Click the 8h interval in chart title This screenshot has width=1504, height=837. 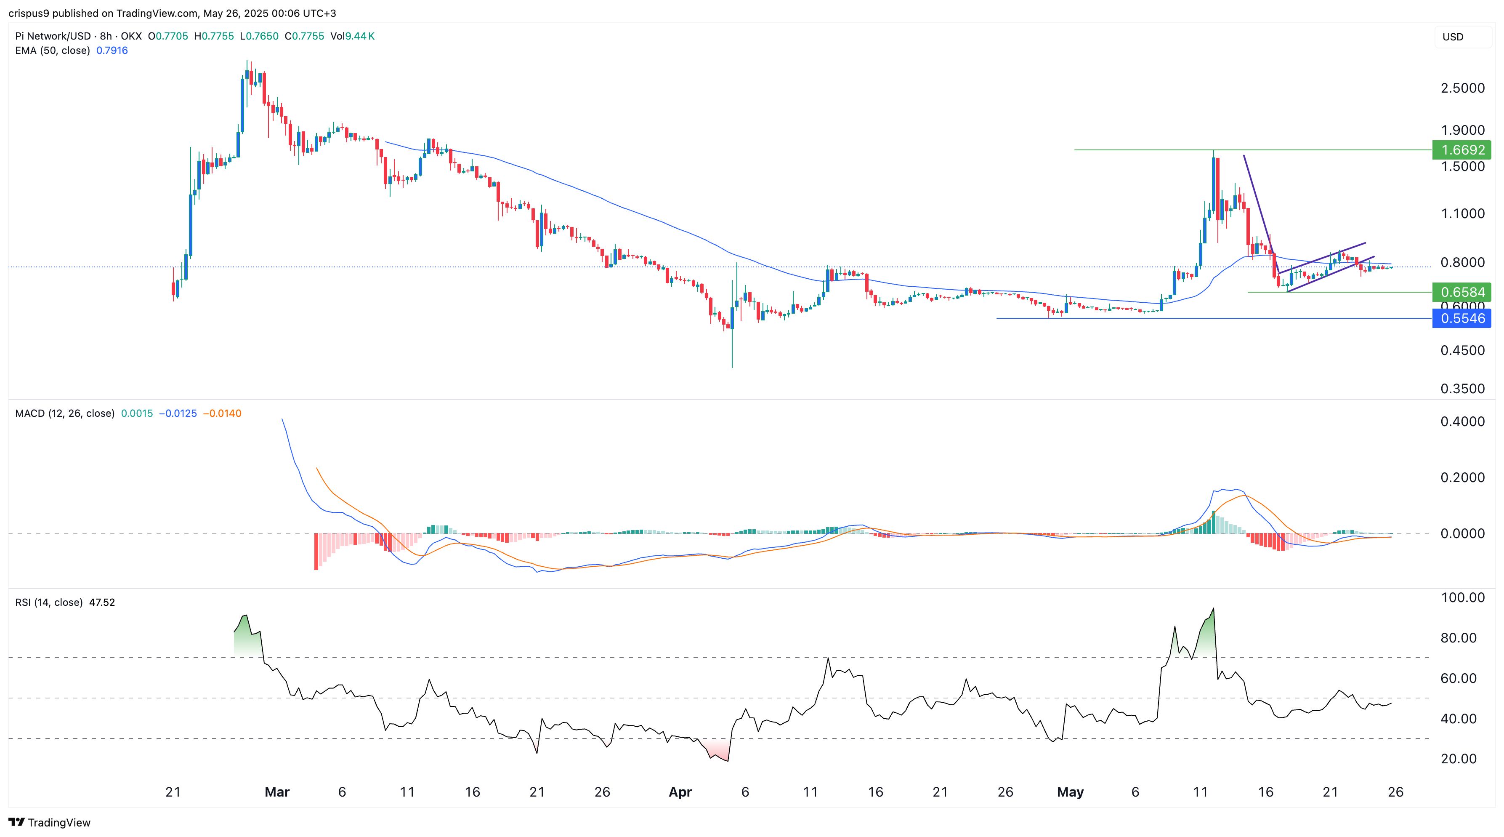pyautogui.click(x=106, y=36)
